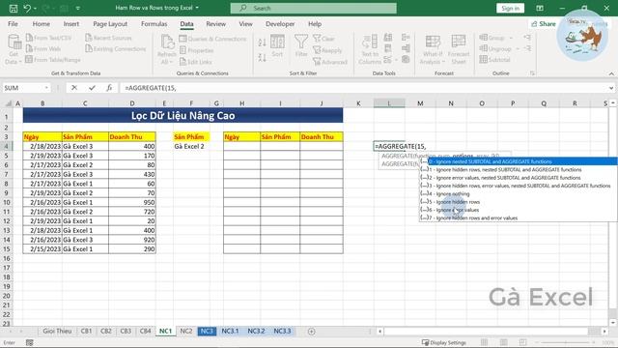Select cell F4 Gà Excel 2

point(191,146)
